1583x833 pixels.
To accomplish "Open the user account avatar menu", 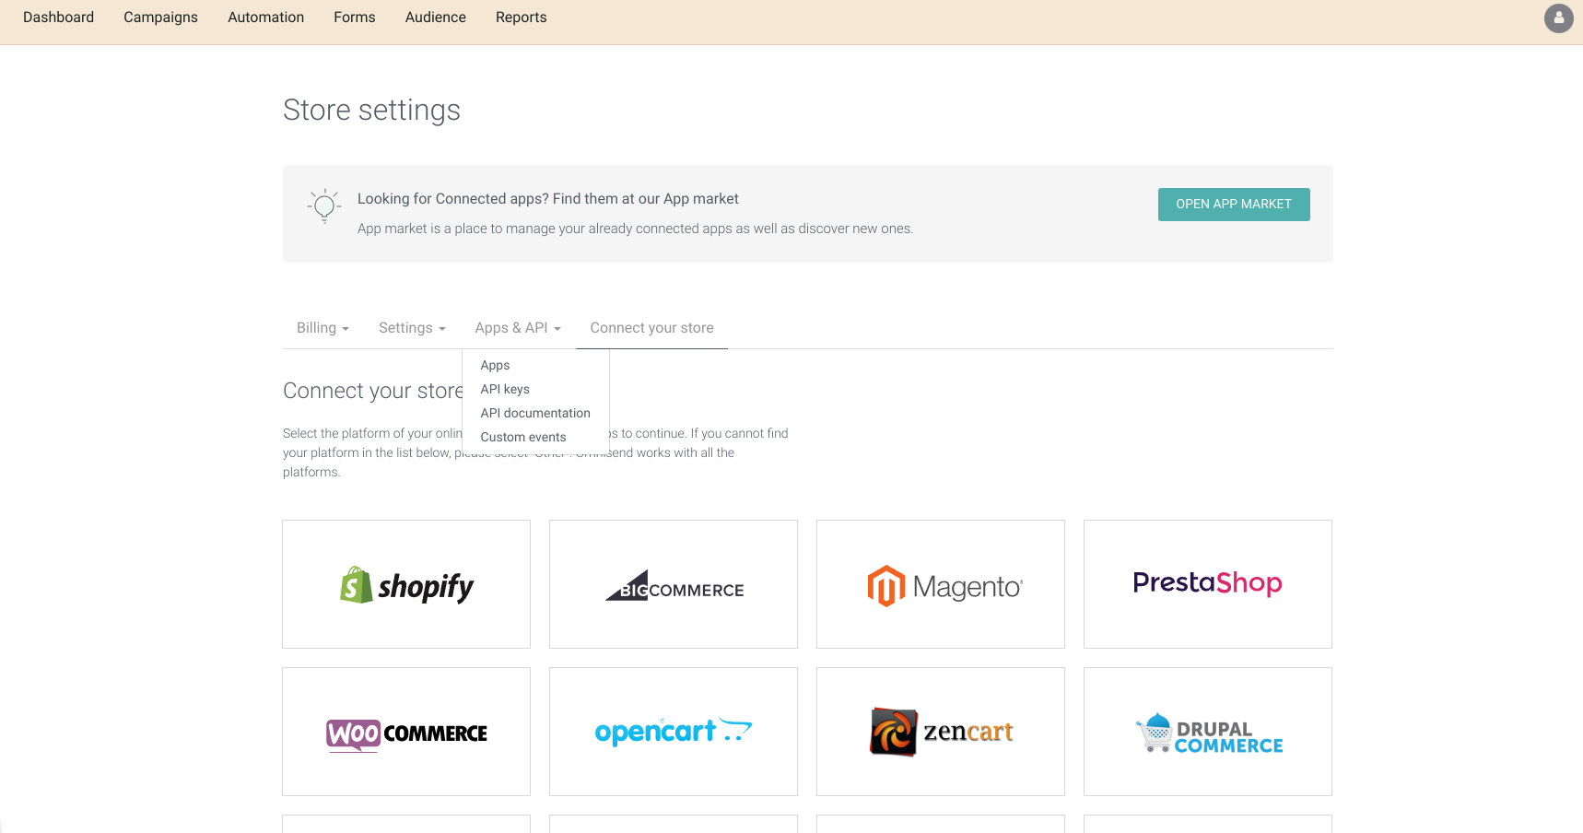I will pos(1558,18).
